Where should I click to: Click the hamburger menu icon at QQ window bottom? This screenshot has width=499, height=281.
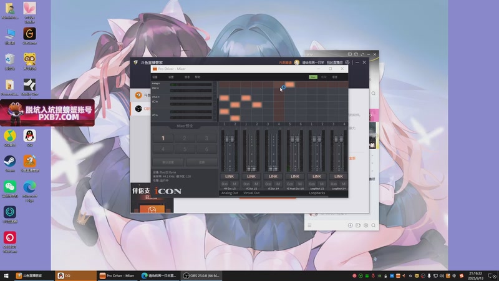(309, 225)
